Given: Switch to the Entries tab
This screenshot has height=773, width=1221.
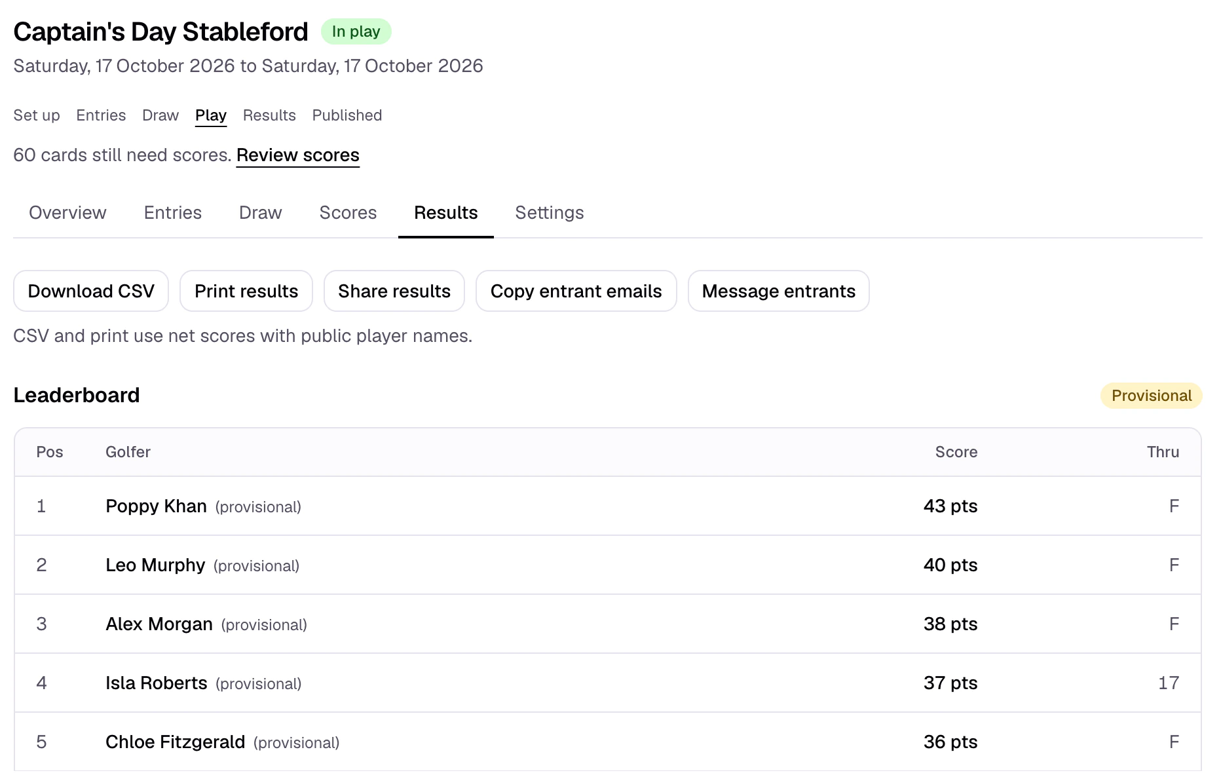Looking at the screenshot, I should pos(173,213).
